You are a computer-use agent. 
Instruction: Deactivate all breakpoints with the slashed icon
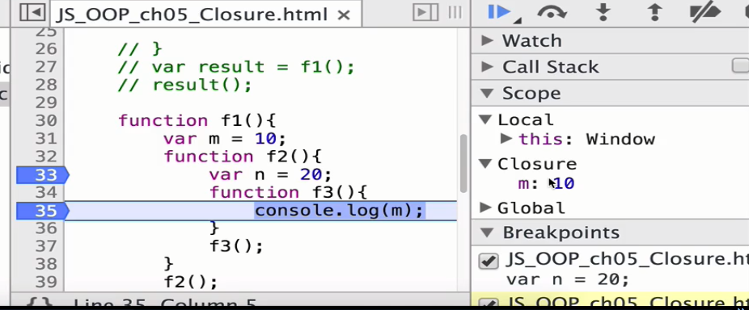[705, 12]
